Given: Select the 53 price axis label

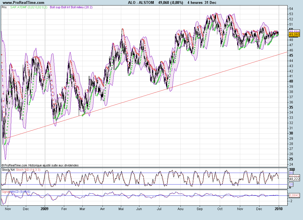Looking at the screenshot, I should 291,14.
